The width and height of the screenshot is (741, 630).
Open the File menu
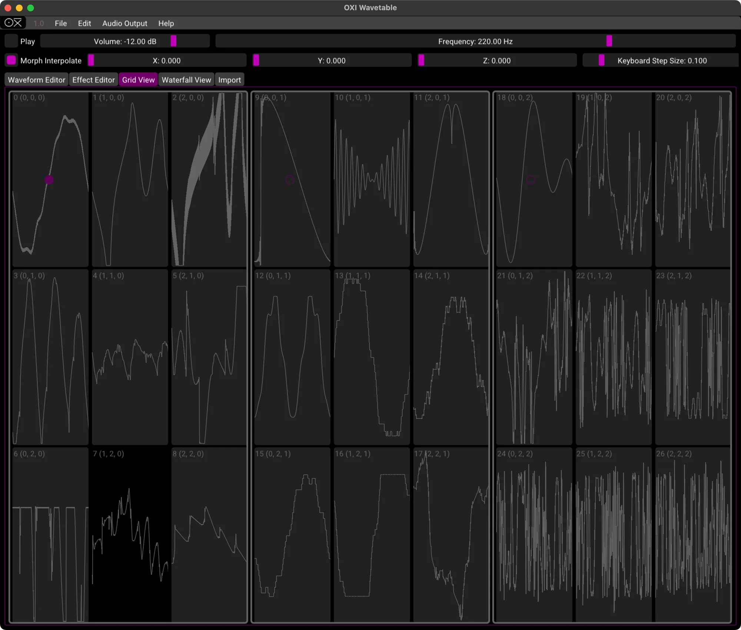pyautogui.click(x=60, y=23)
